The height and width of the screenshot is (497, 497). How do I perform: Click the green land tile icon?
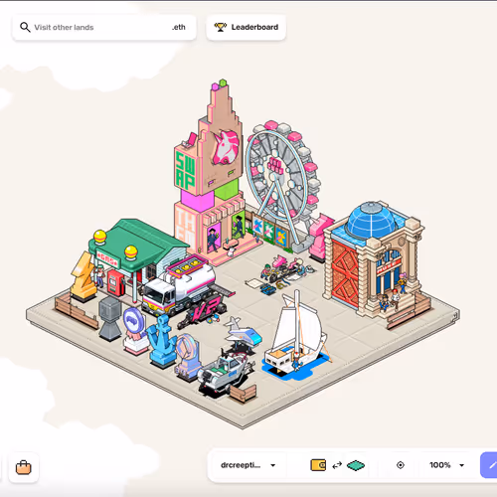click(x=356, y=465)
